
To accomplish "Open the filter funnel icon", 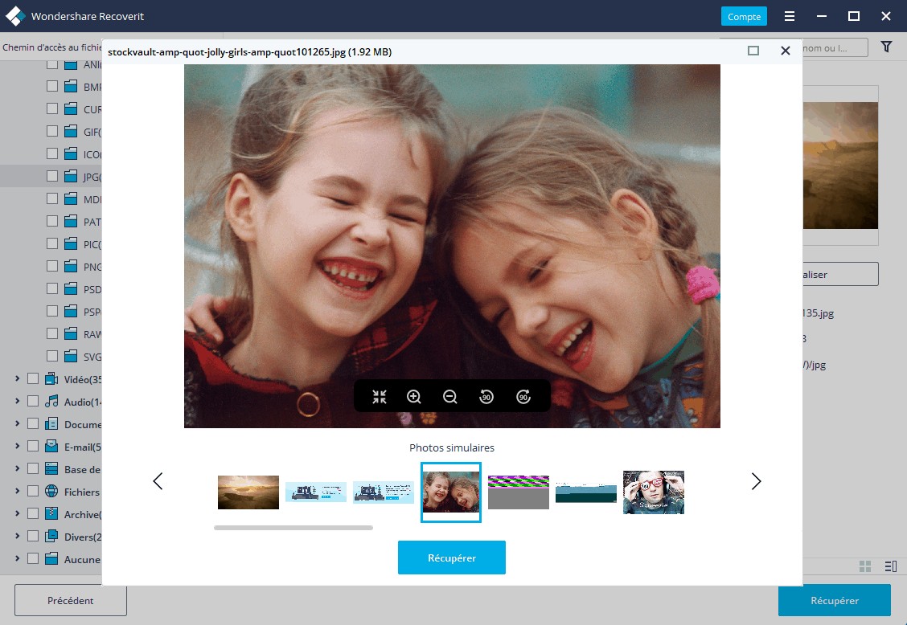I will 886,47.
